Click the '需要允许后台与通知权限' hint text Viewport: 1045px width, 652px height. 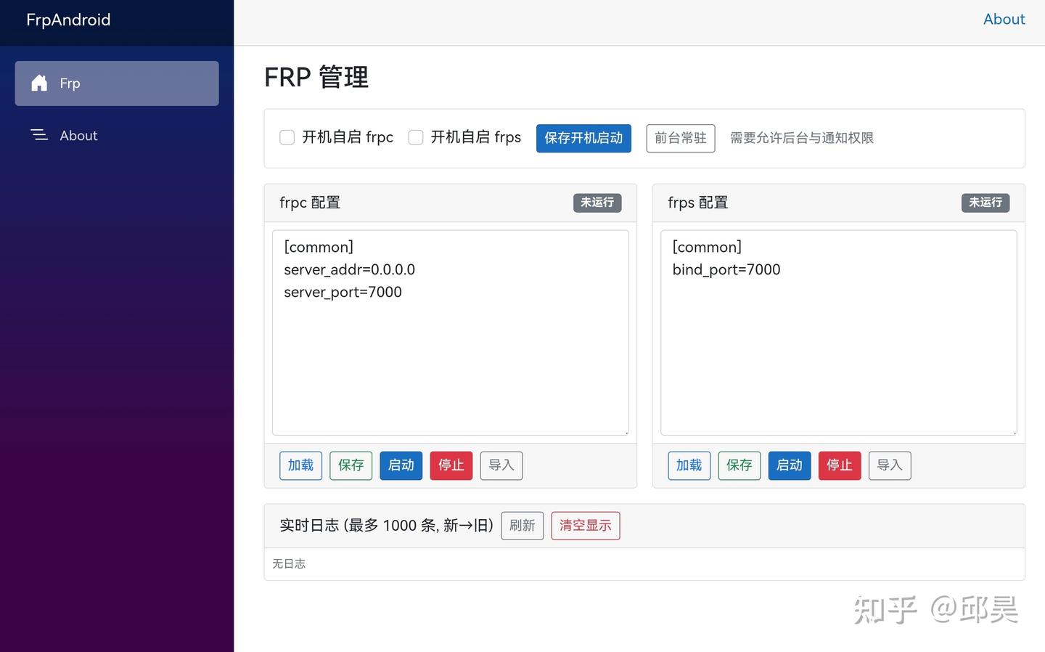tap(802, 138)
